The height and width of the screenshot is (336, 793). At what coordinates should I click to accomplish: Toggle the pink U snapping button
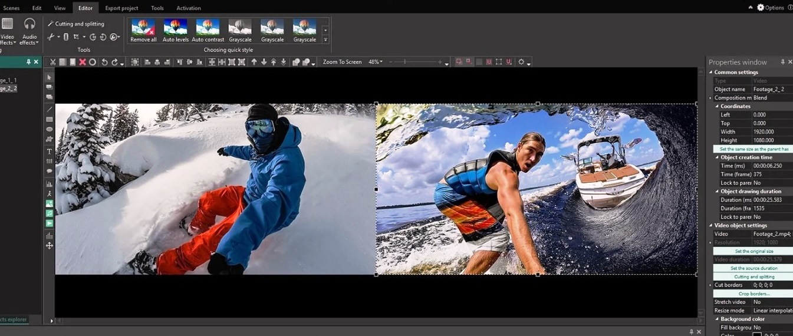(489, 62)
